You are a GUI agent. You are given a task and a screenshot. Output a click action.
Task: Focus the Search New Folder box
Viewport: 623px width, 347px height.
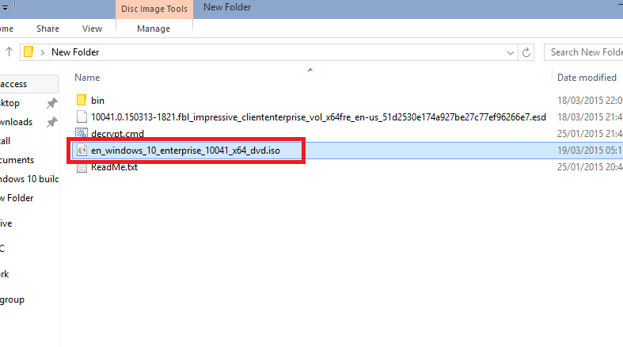point(583,52)
